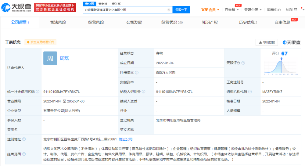Select the 查老板 search mode tab
Image resolution: width=305 pixels, height=166 pixels.
(x=102, y=4)
